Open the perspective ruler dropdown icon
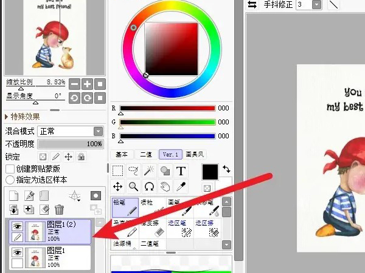 (75, 196)
